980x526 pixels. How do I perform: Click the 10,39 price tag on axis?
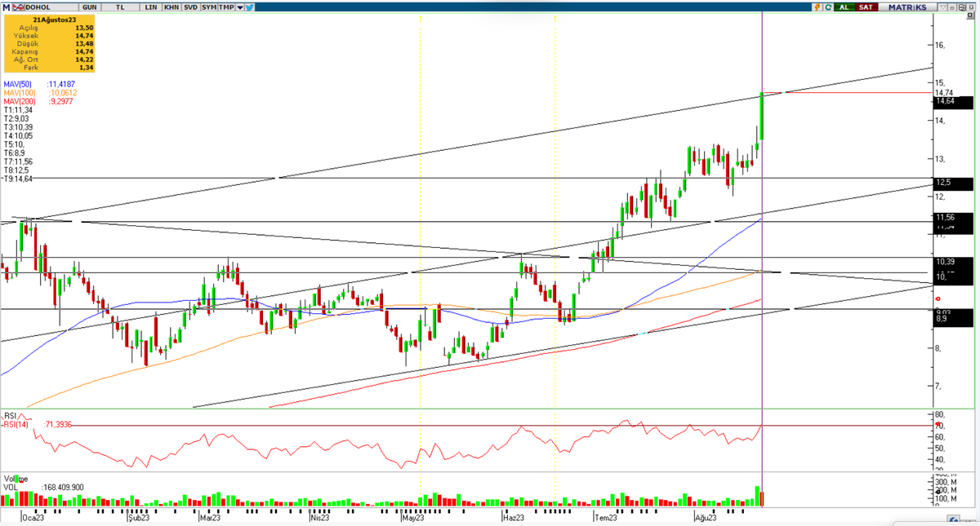pos(952,262)
